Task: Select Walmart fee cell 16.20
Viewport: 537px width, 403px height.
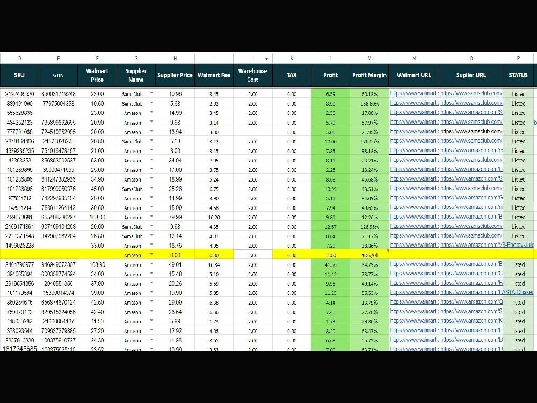Action: tap(214, 217)
